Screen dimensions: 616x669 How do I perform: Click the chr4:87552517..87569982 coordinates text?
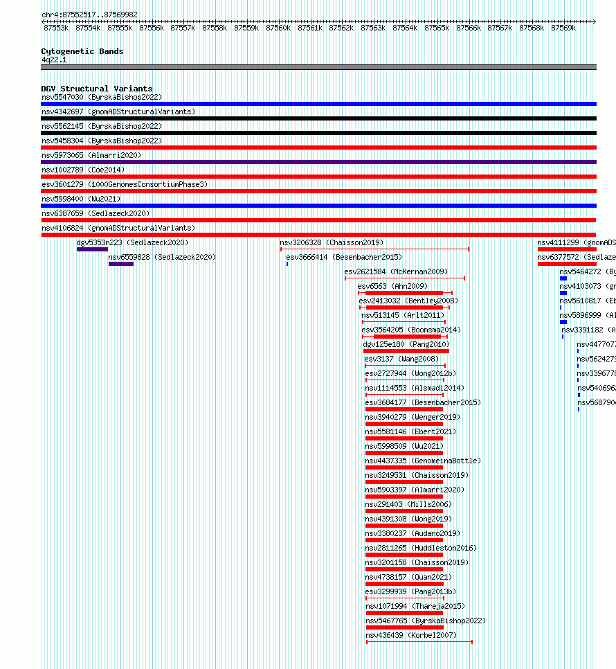click(x=89, y=15)
